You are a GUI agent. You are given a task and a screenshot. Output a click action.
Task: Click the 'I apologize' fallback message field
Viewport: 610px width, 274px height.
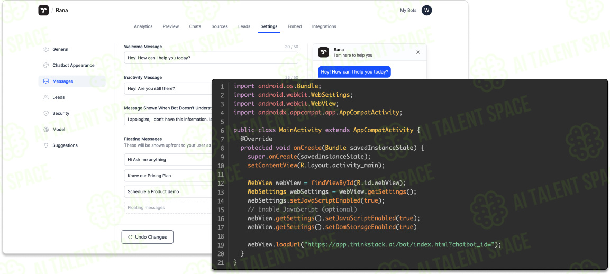pos(168,120)
